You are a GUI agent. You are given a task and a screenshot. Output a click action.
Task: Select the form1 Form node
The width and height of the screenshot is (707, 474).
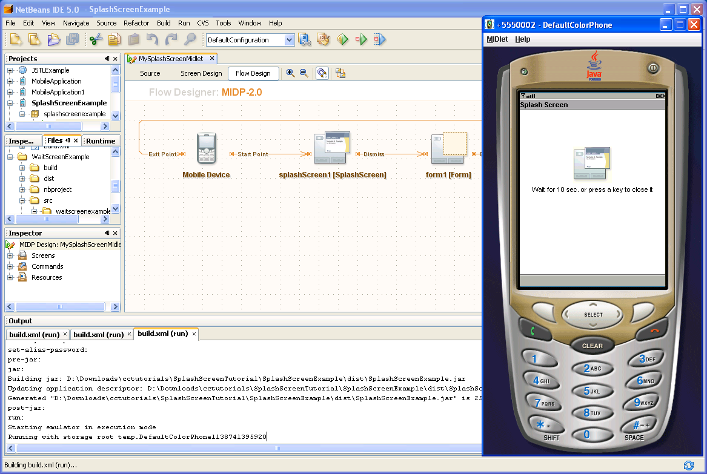pyautogui.click(x=449, y=148)
